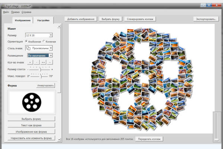This screenshot has width=223, height=149.
Task: Click the random cell style icon
Action: point(29,48)
